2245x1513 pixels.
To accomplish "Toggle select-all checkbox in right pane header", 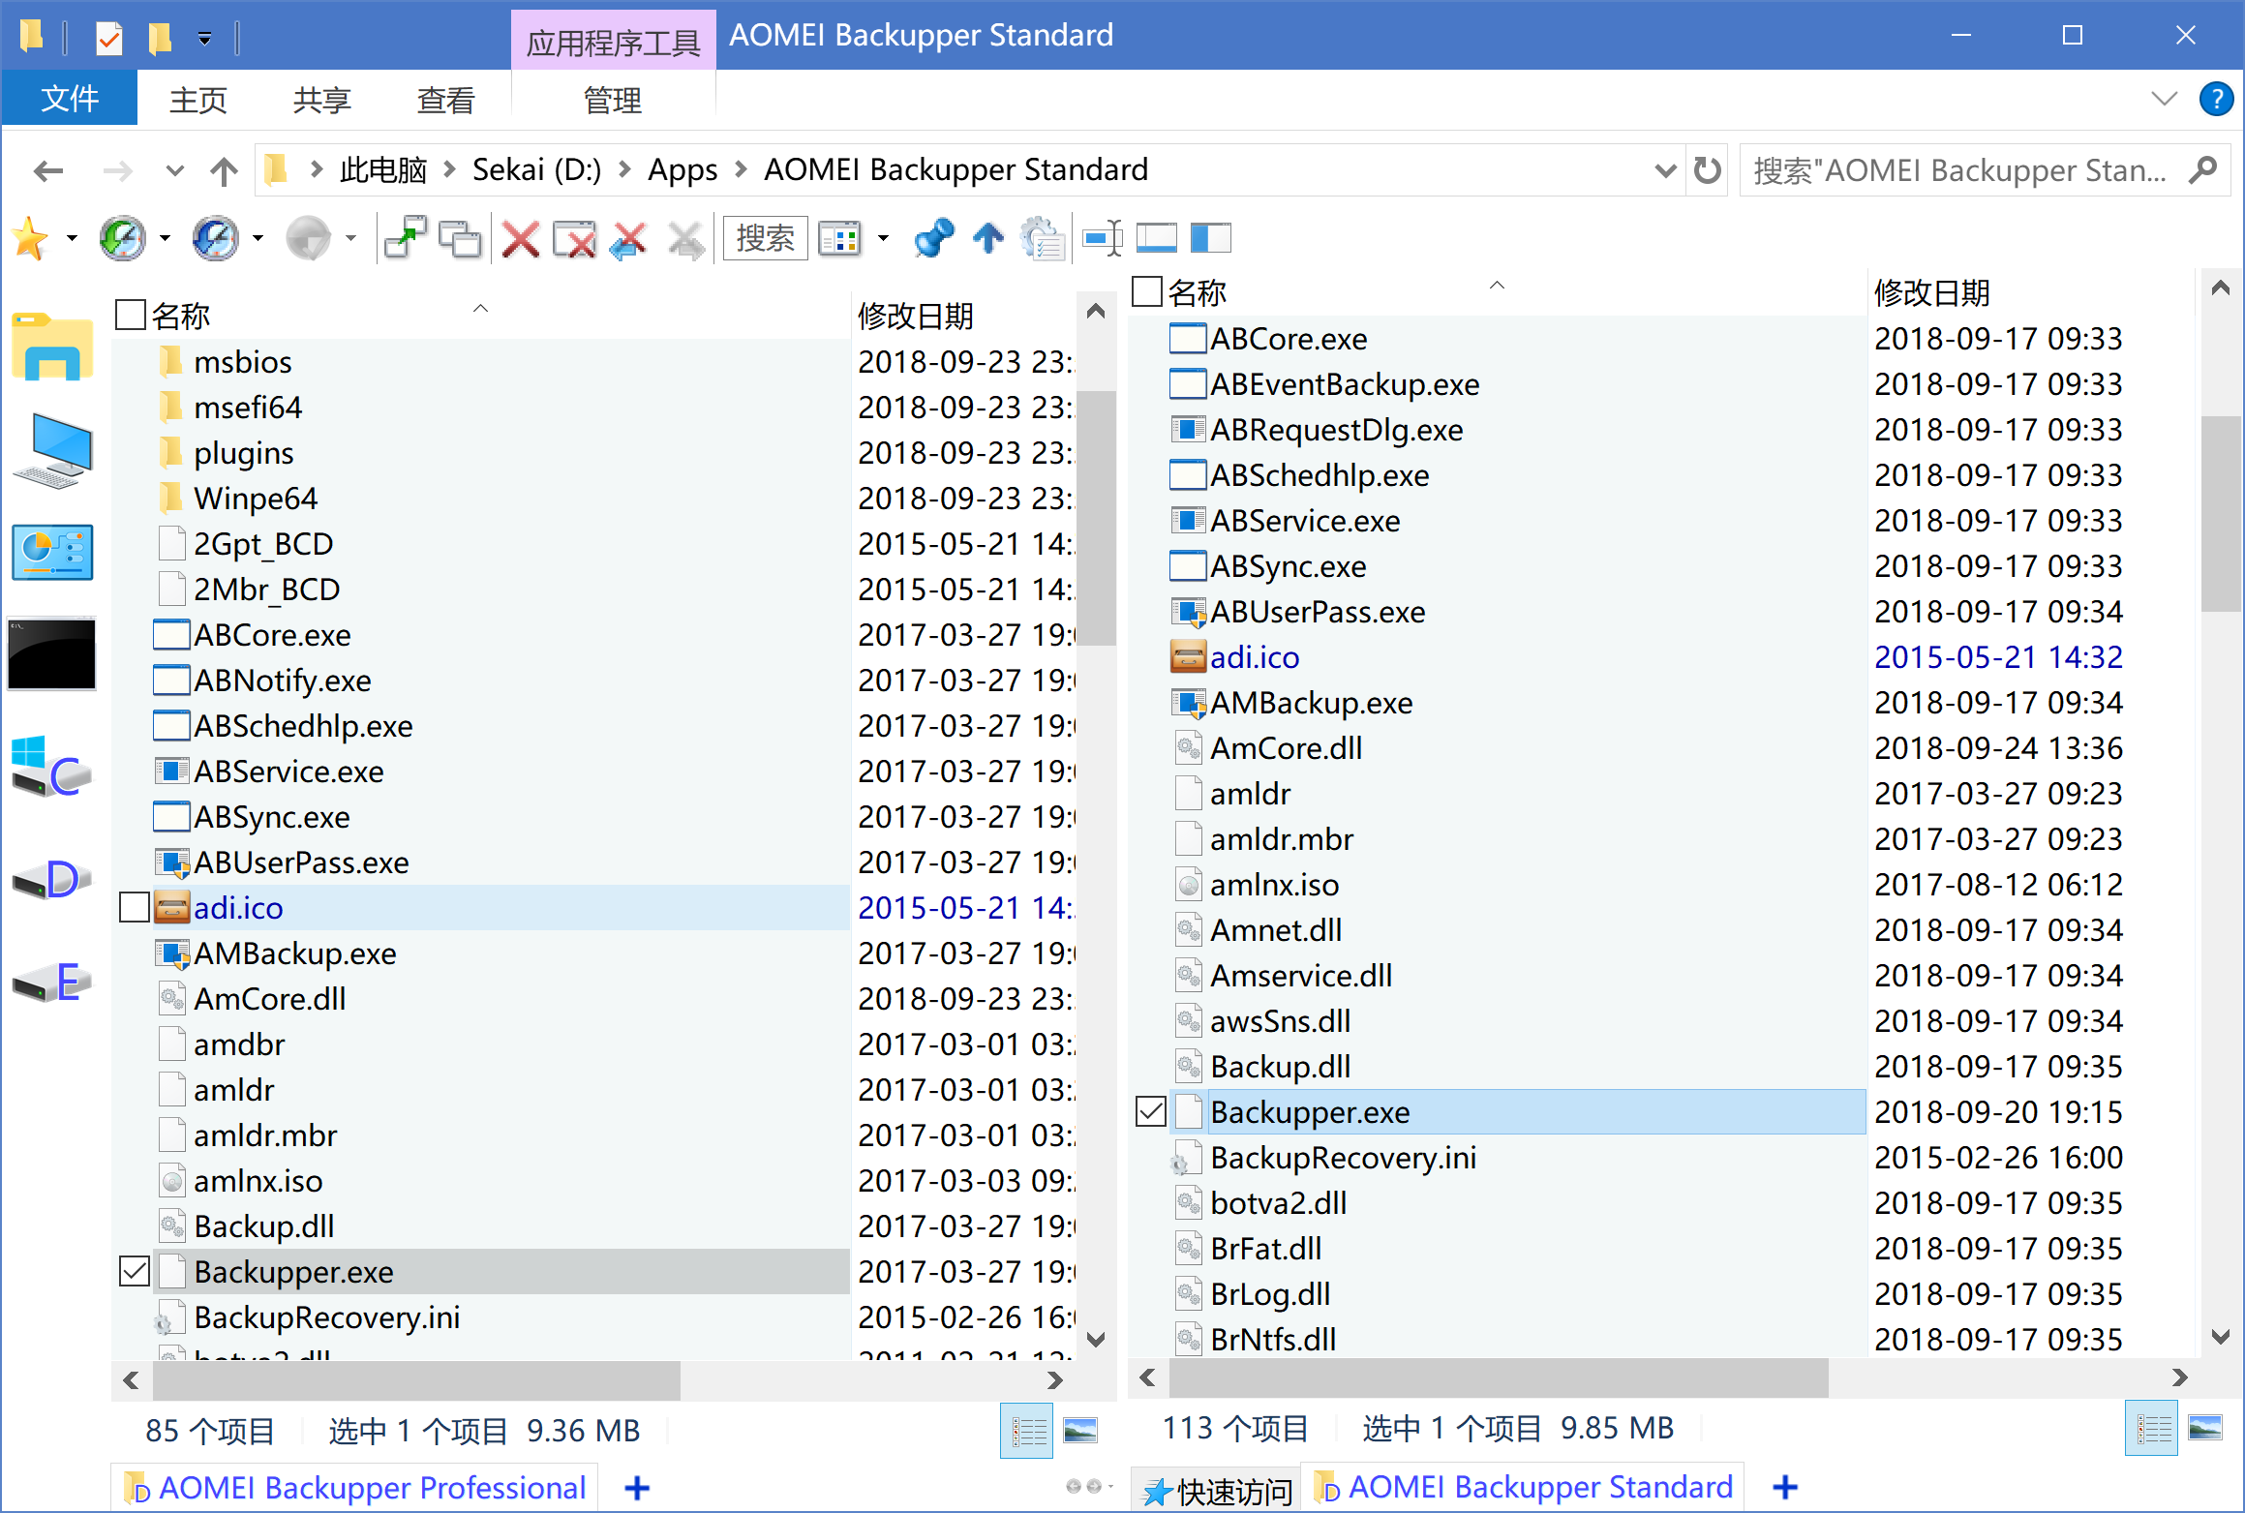I will 1147,290.
